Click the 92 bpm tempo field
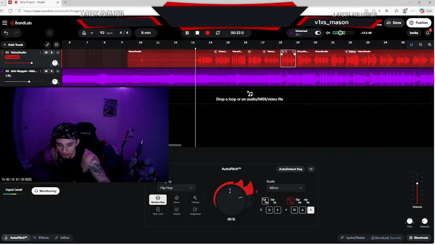Image resolution: width=435 pixels, height=245 pixels. coord(106,33)
